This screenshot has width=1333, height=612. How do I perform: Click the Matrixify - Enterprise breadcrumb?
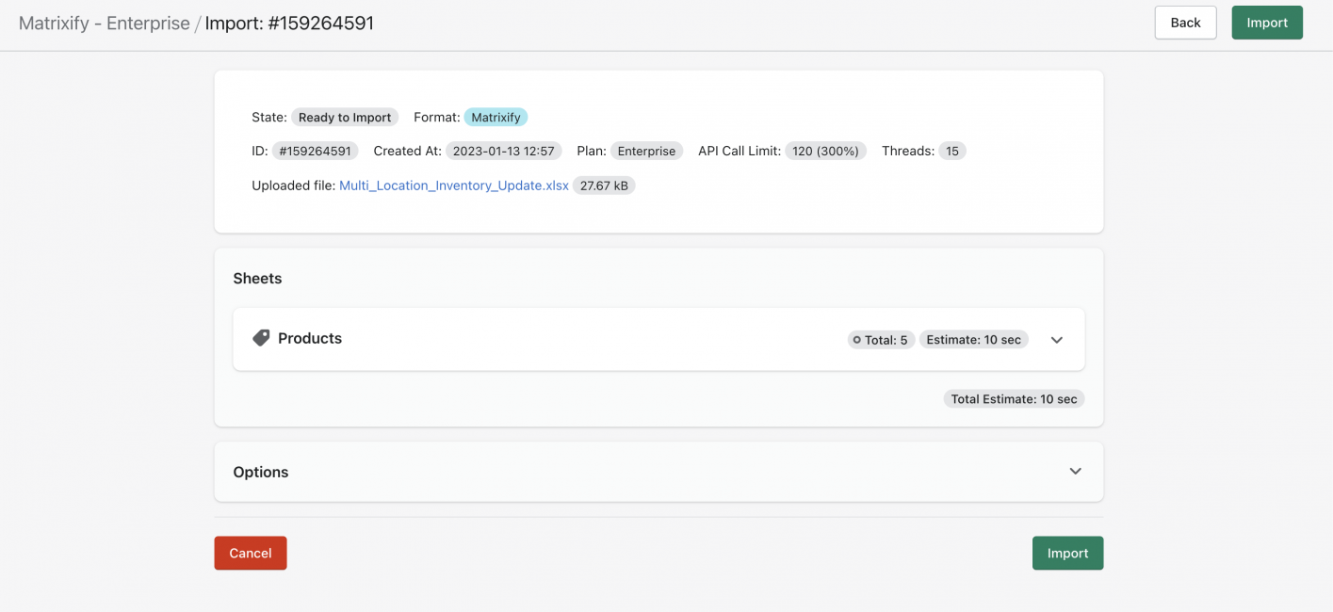[105, 23]
